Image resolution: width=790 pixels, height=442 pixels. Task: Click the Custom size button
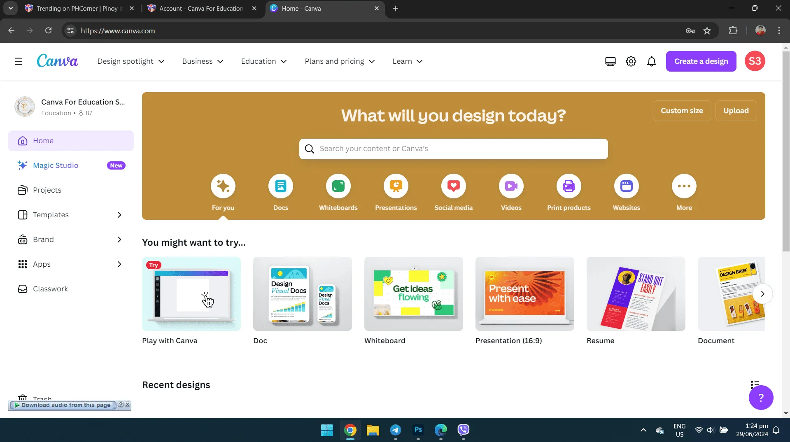[682, 111]
